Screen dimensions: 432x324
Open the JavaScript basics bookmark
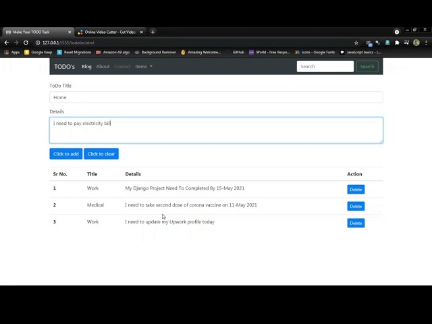point(360,53)
